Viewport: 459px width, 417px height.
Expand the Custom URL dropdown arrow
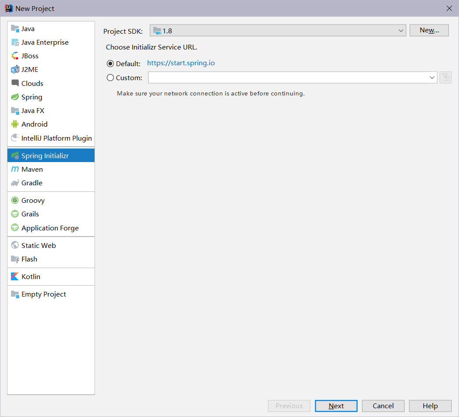[x=432, y=78]
